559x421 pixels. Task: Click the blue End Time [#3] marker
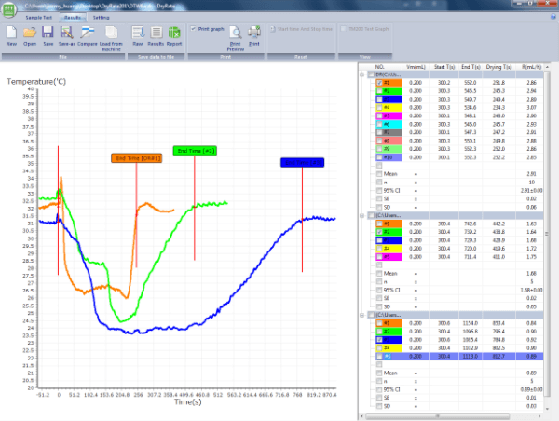point(302,163)
